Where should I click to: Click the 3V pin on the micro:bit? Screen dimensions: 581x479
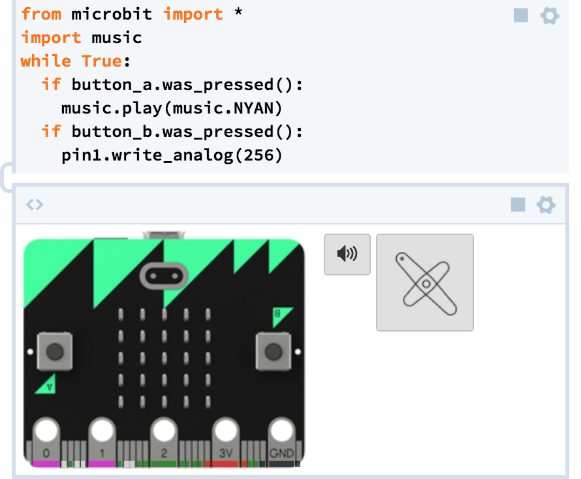click(226, 433)
